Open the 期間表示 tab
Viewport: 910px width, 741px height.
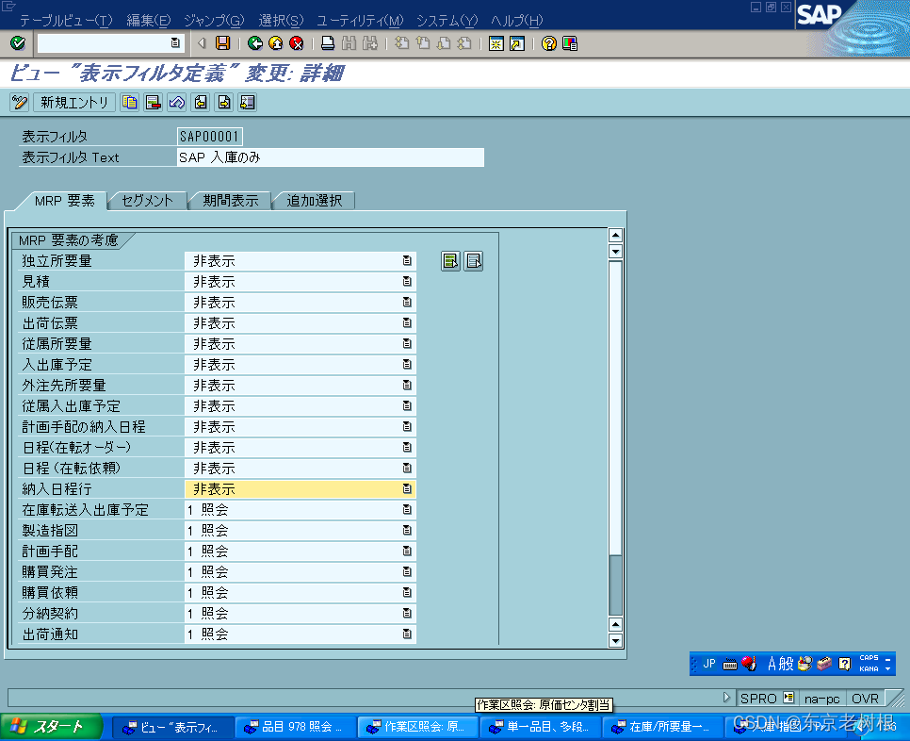[x=229, y=200]
